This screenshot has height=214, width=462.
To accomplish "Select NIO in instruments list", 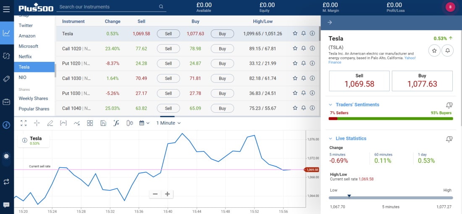I will click(x=22, y=77).
